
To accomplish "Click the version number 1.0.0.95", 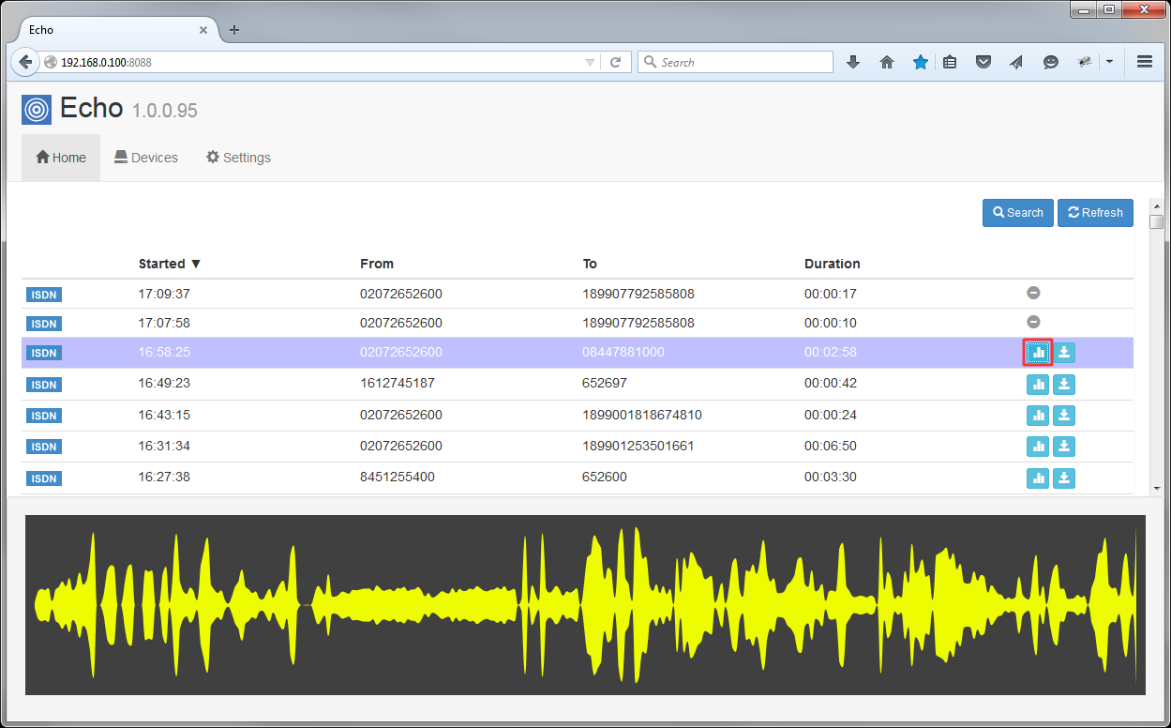I will coord(164,111).
